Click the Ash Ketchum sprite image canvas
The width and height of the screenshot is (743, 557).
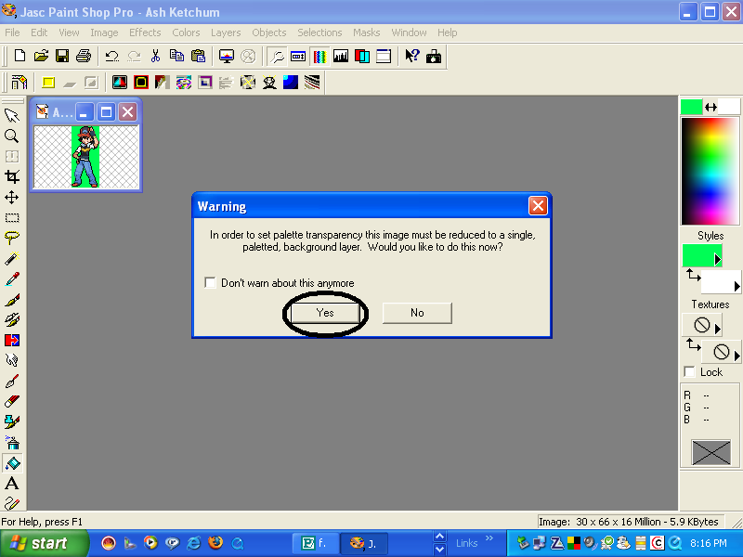pos(85,157)
